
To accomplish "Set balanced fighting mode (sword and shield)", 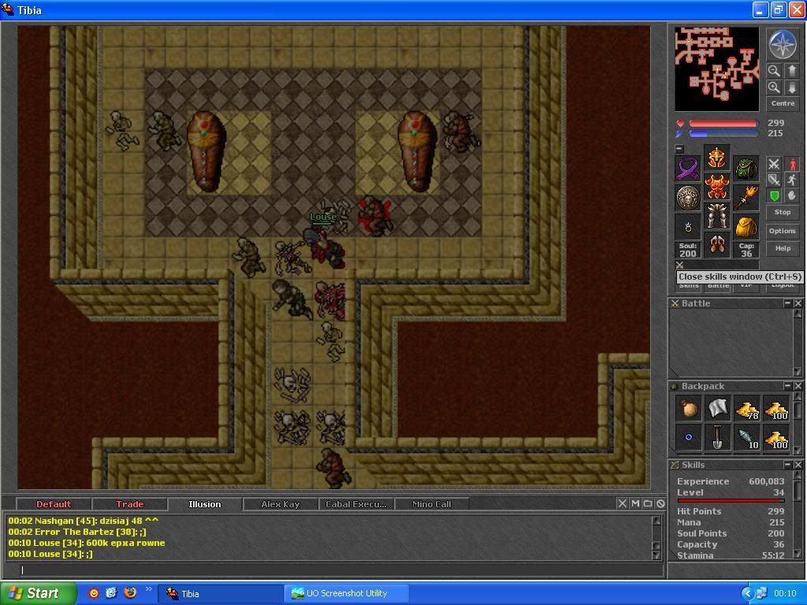I will point(774,180).
